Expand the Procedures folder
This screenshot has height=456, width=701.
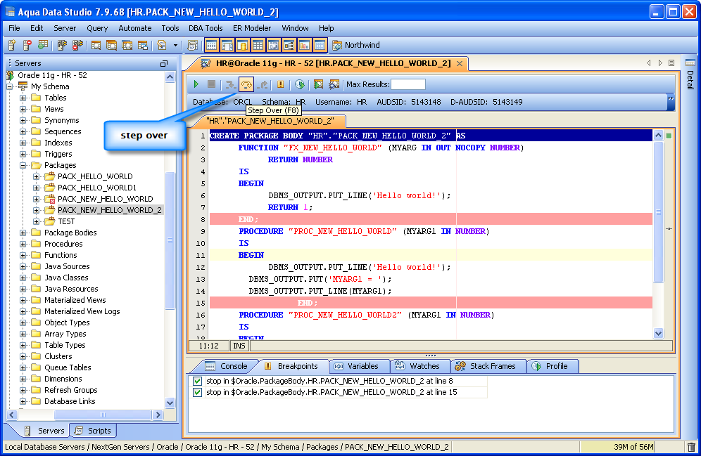[23, 244]
